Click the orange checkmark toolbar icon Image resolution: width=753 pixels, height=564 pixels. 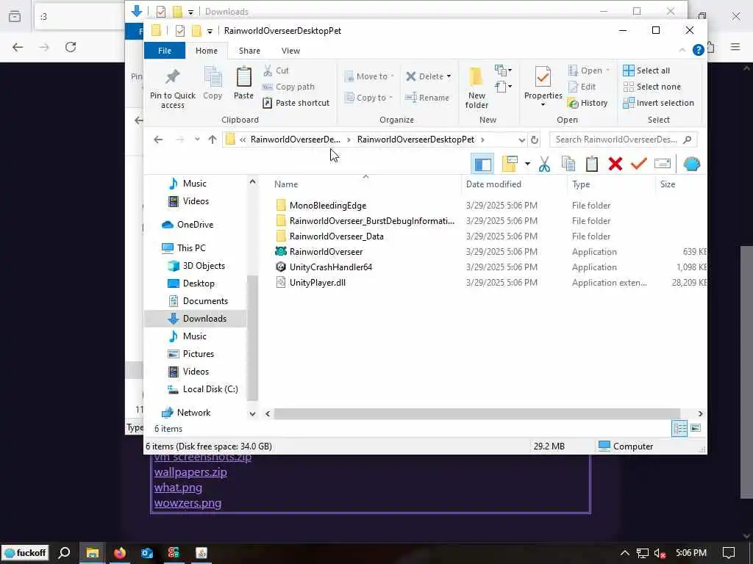click(639, 164)
